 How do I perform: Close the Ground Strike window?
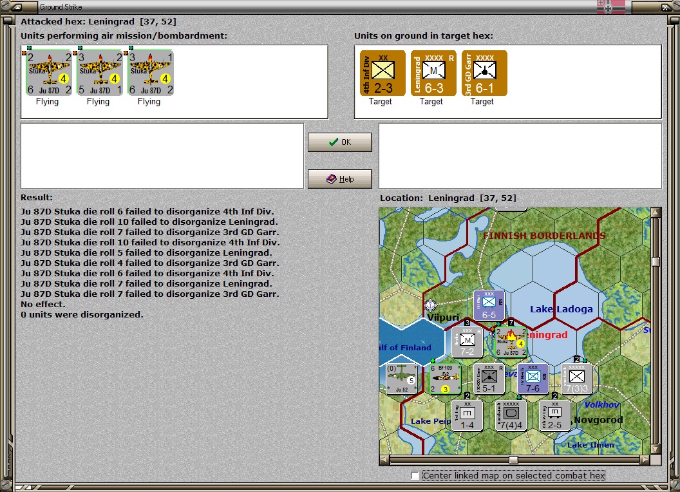tap(666, 7)
